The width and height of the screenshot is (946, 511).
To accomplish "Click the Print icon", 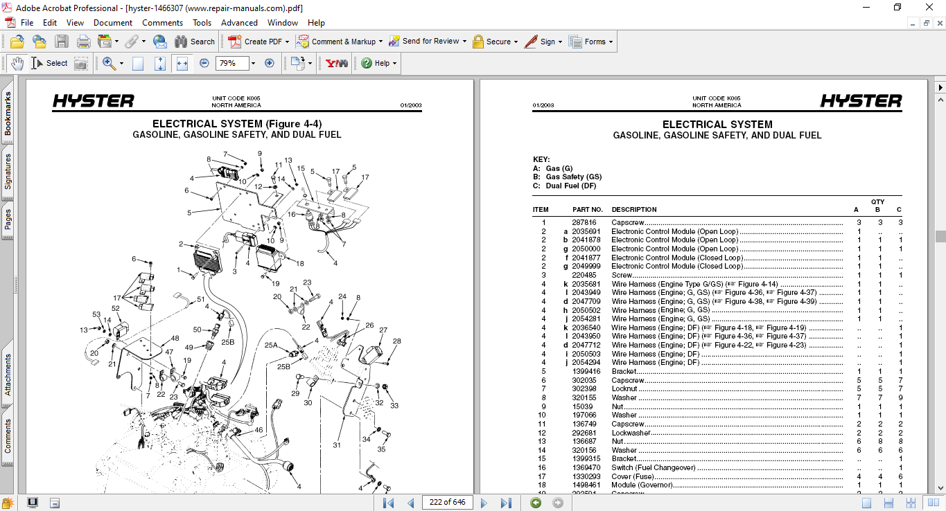I will (x=84, y=42).
